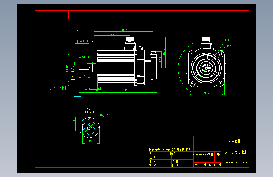Select the □130 flange size dimension

(206, 93)
